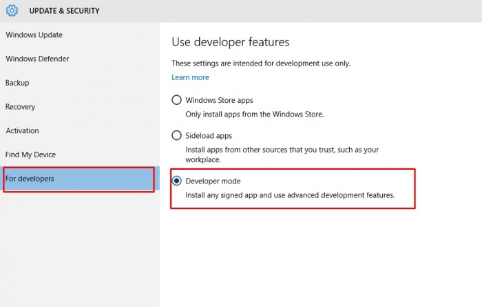Click the Developer mode radio button circle
482x307 pixels.
pos(177,181)
